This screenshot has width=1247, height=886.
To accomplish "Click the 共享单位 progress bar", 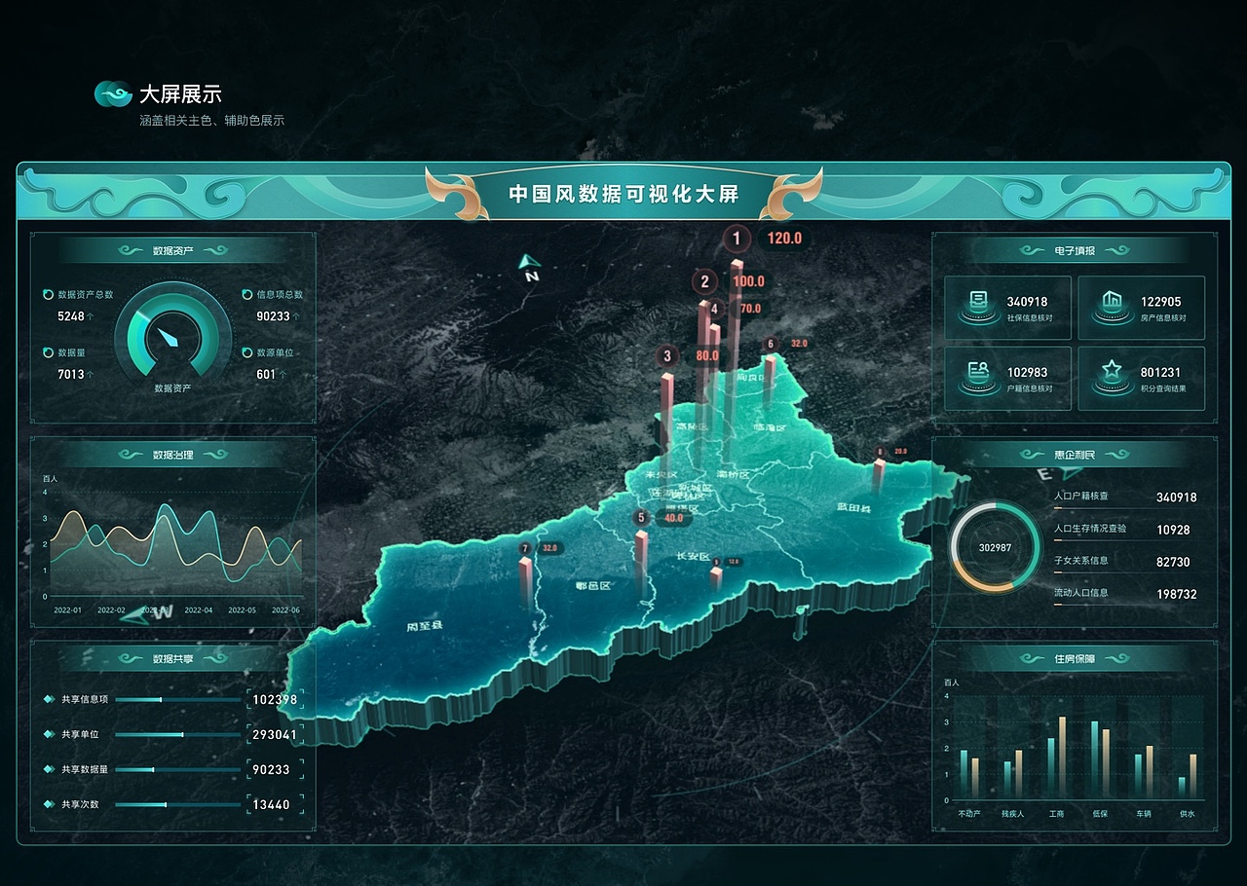I will pos(177,734).
